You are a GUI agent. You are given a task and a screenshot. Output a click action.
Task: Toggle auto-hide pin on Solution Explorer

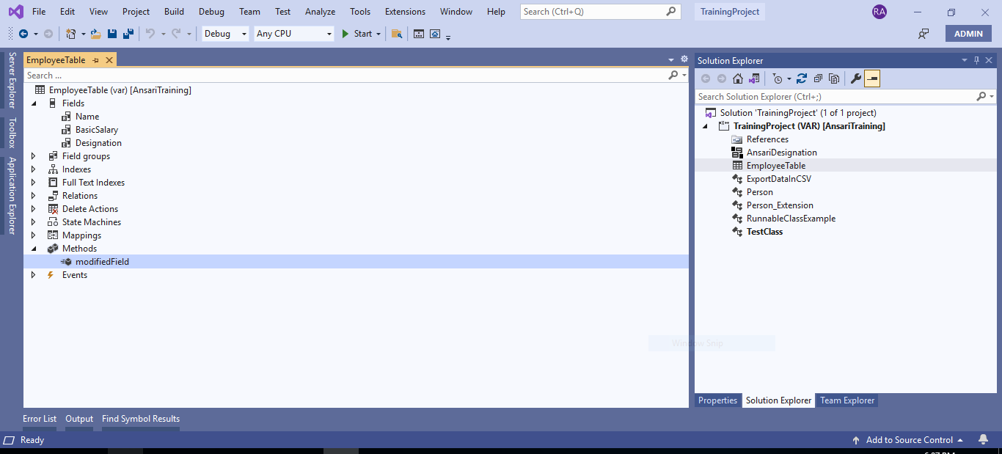point(976,60)
